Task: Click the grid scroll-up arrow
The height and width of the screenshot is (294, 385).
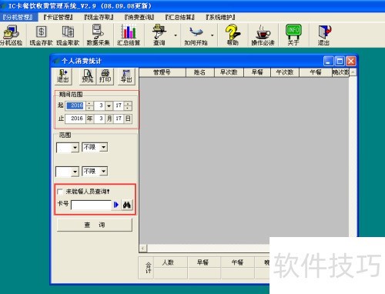Action: pos(353,72)
